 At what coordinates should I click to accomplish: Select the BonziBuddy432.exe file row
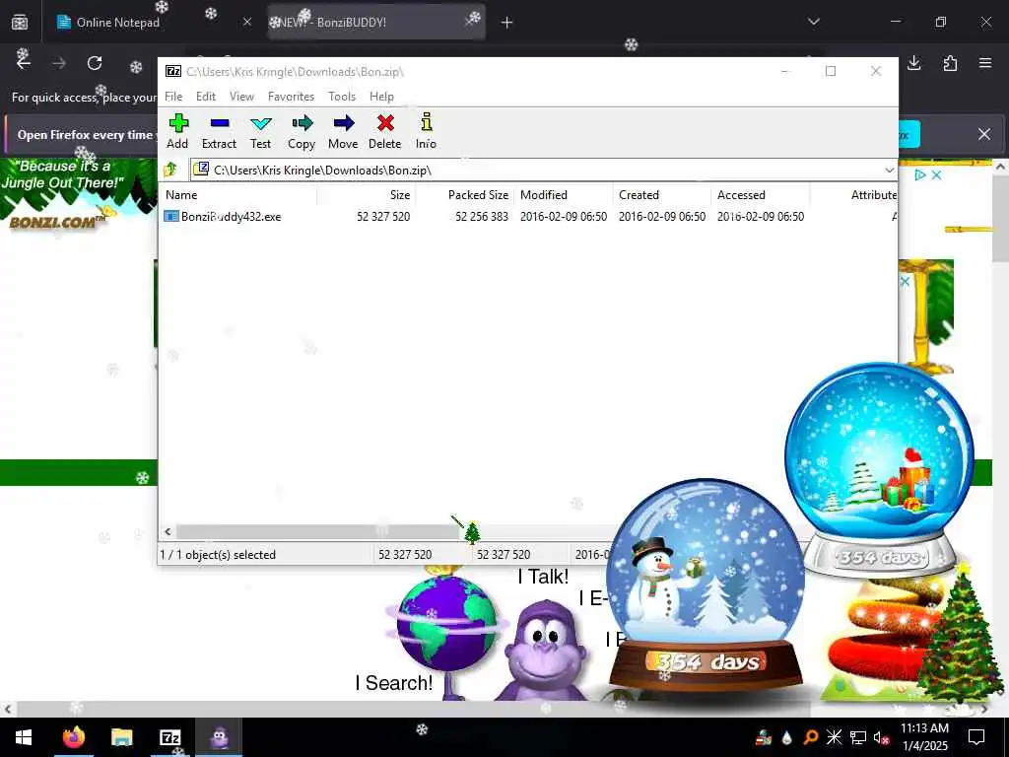tap(528, 216)
